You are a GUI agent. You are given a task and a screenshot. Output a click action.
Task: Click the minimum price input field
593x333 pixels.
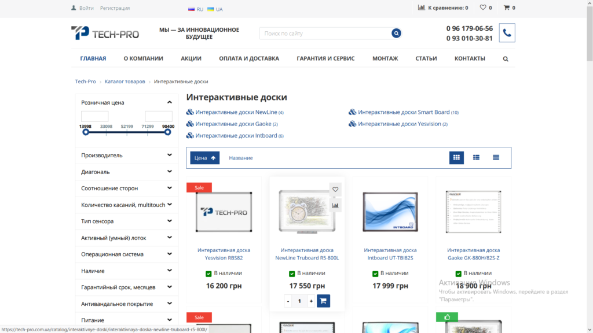(x=94, y=116)
